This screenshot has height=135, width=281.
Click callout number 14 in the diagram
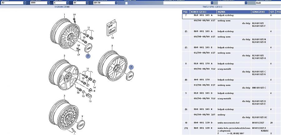[94, 87]
